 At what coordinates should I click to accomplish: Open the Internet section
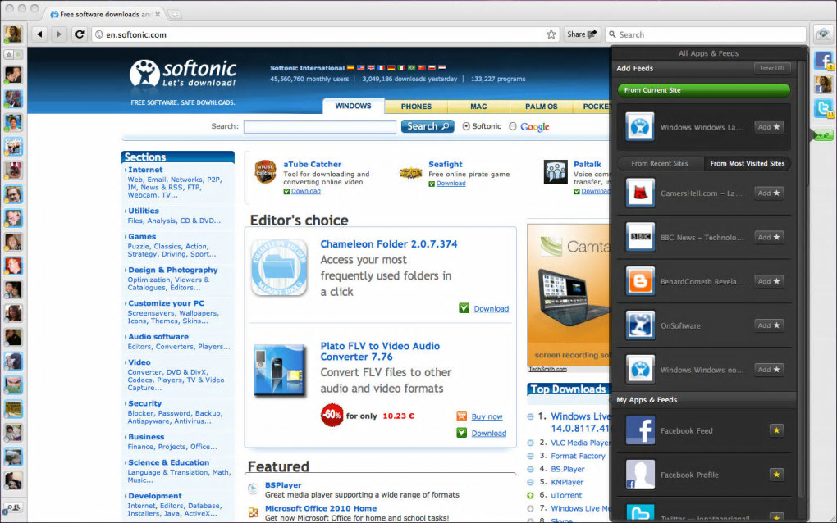(x=145, y=170)
